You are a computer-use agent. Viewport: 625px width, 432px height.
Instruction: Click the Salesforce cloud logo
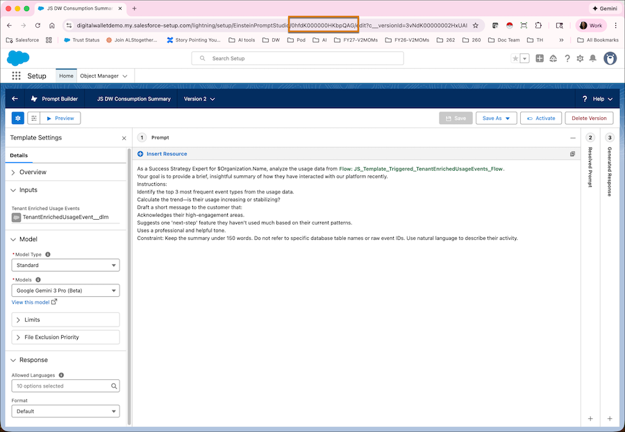coord(18,58)
